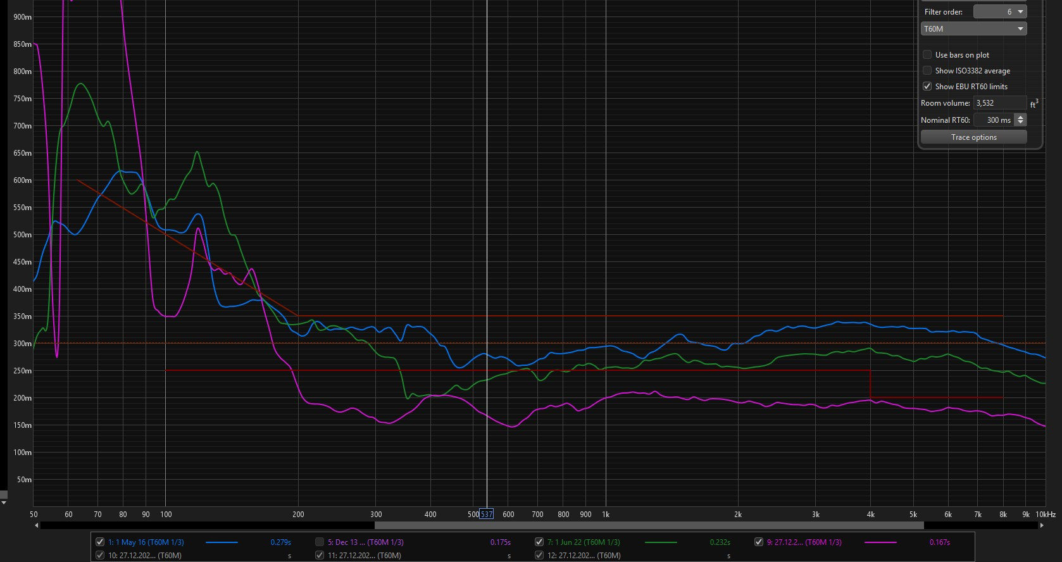The height and width of the screenshot is (562, 1062).
Task: Hide trace 1: 1 May 16 checkbox
Action: (x=100, y=542)
